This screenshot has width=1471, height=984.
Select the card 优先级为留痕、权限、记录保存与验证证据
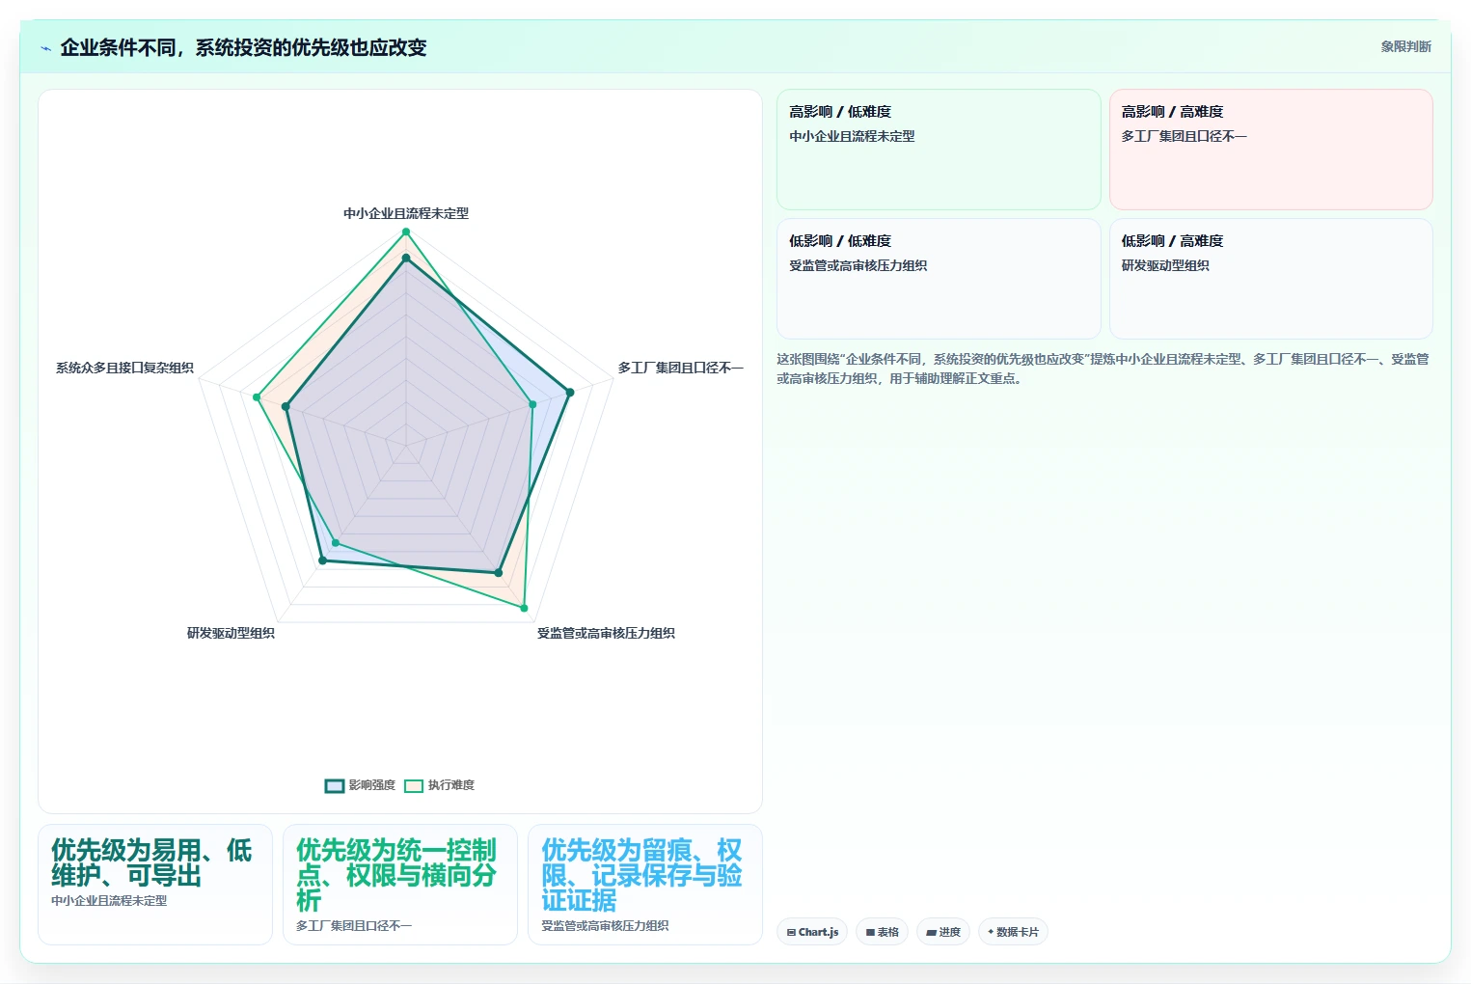[645, 885]
